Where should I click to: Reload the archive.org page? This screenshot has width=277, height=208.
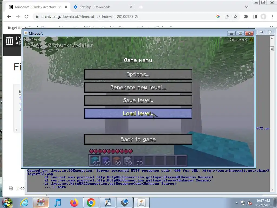tap(27, 17)
